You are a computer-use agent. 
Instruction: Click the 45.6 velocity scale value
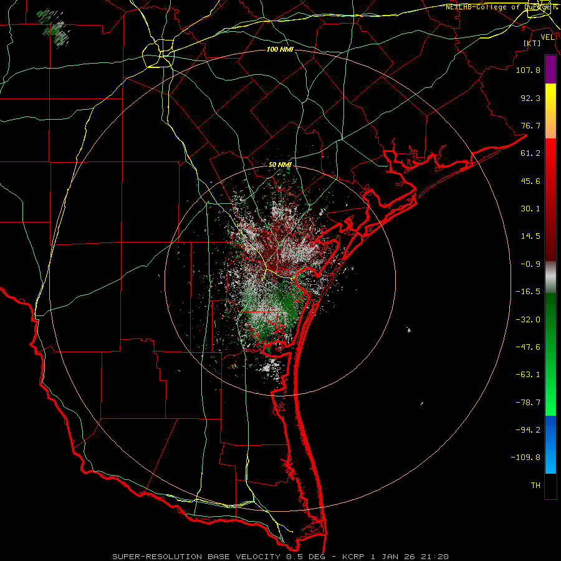(x=530, y=181)
